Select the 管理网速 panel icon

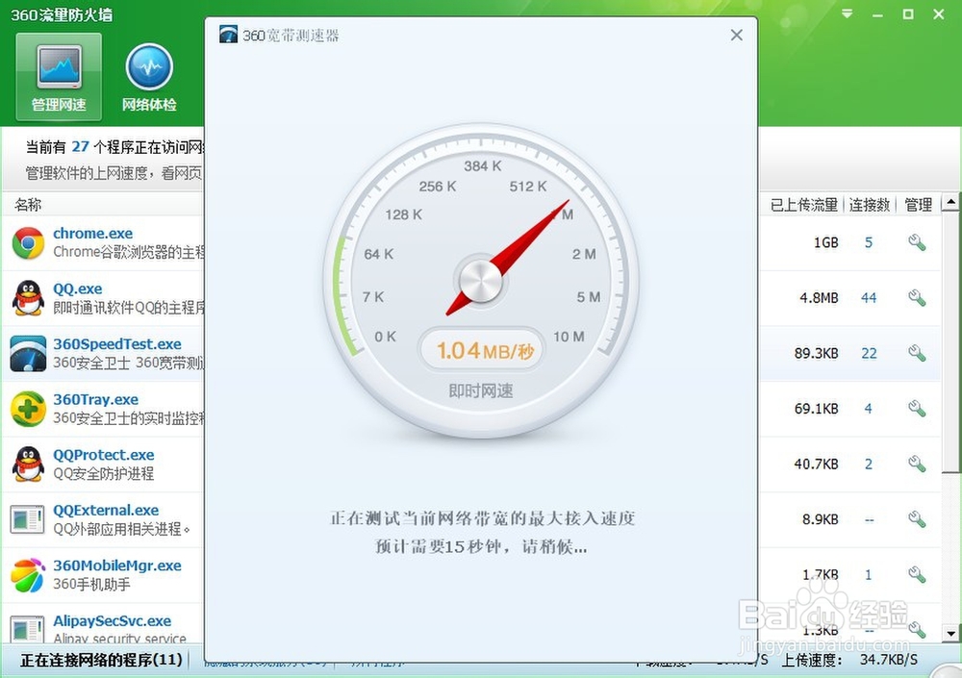click(58, 75)
